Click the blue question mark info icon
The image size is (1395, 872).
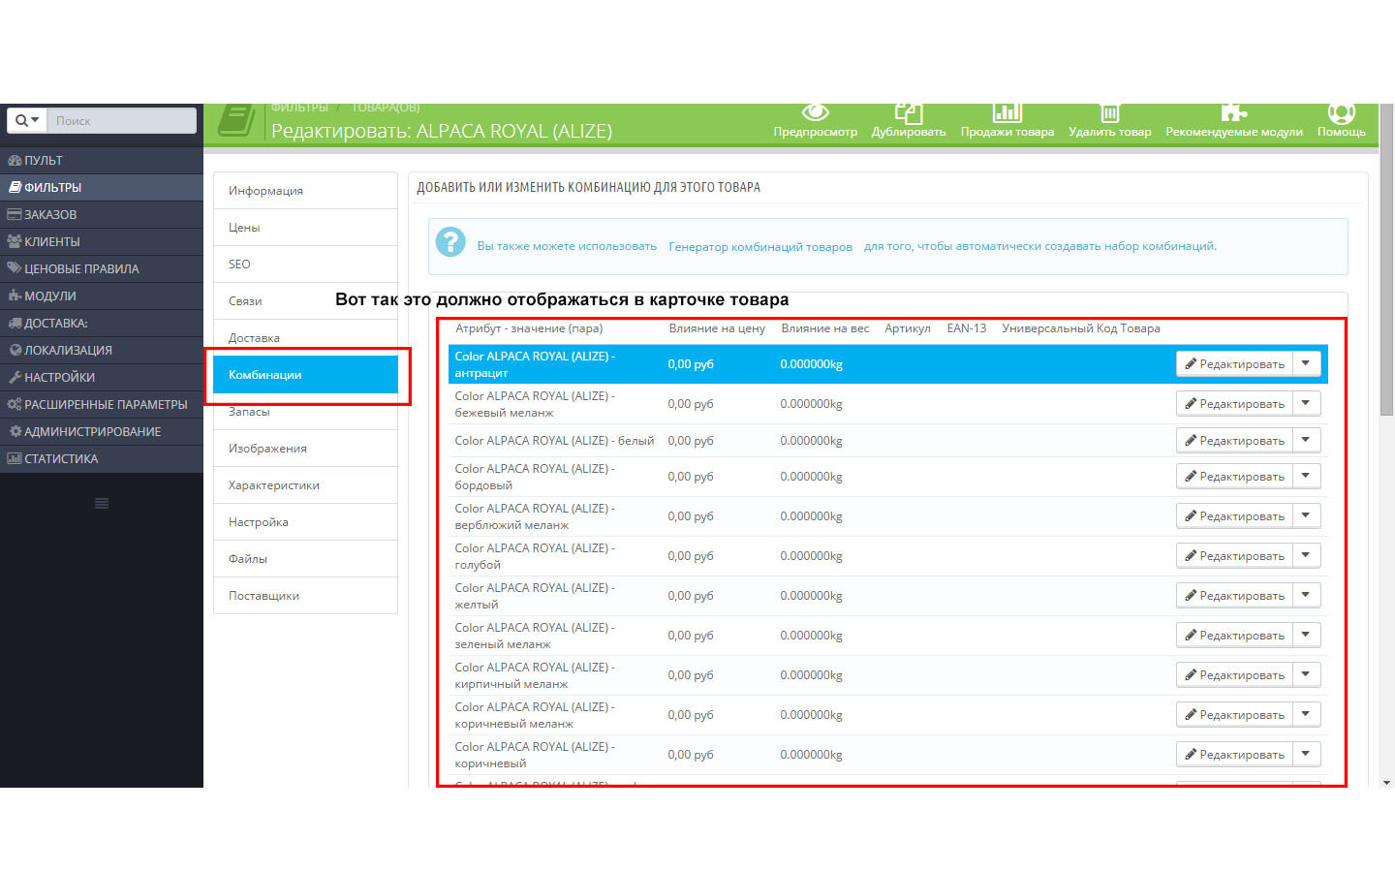pyautogui.click(x=450, y=242)
